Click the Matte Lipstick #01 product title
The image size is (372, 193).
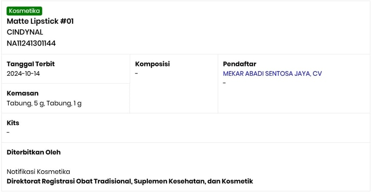[40, 21]
